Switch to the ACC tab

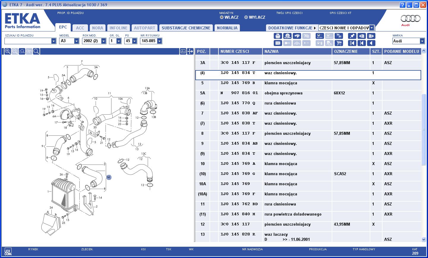tap(80, 28)
